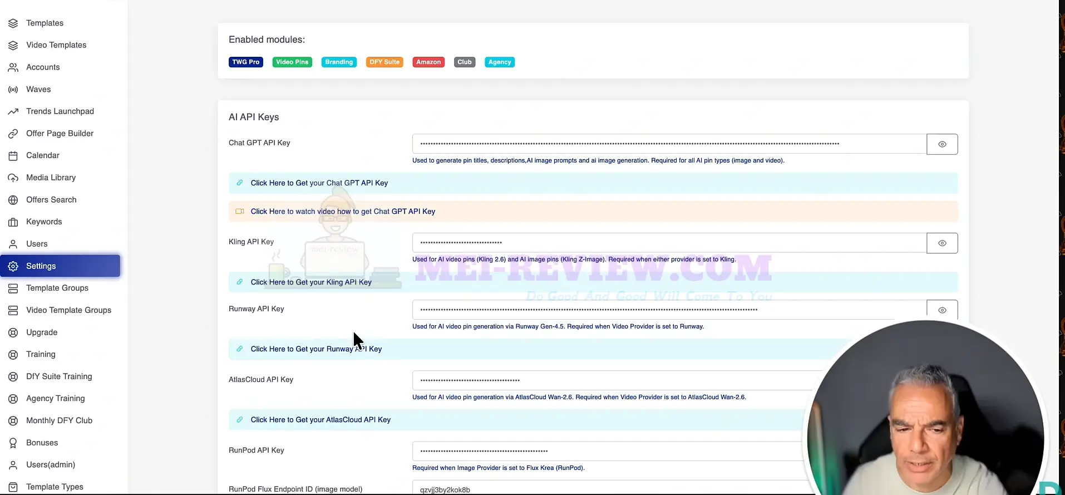Show the Kling API Key value
1065x495 pixels.
click(942, 243)
